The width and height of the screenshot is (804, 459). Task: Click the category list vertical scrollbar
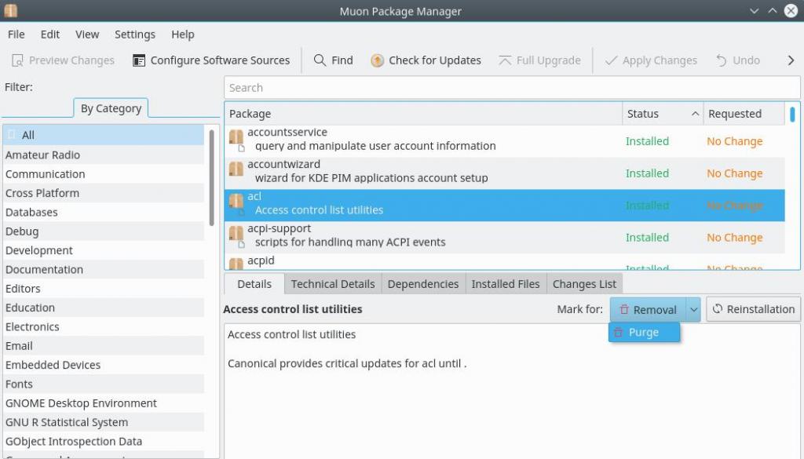[x=211, y=177]
